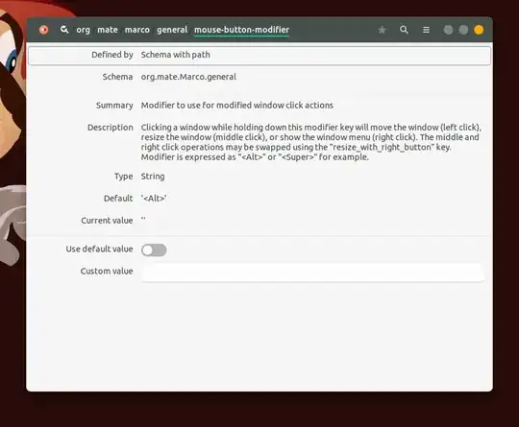This screenshot has height=427, width=519.
Task: Click the Defined by Schema with path row
Action: [x=259, y=56]
